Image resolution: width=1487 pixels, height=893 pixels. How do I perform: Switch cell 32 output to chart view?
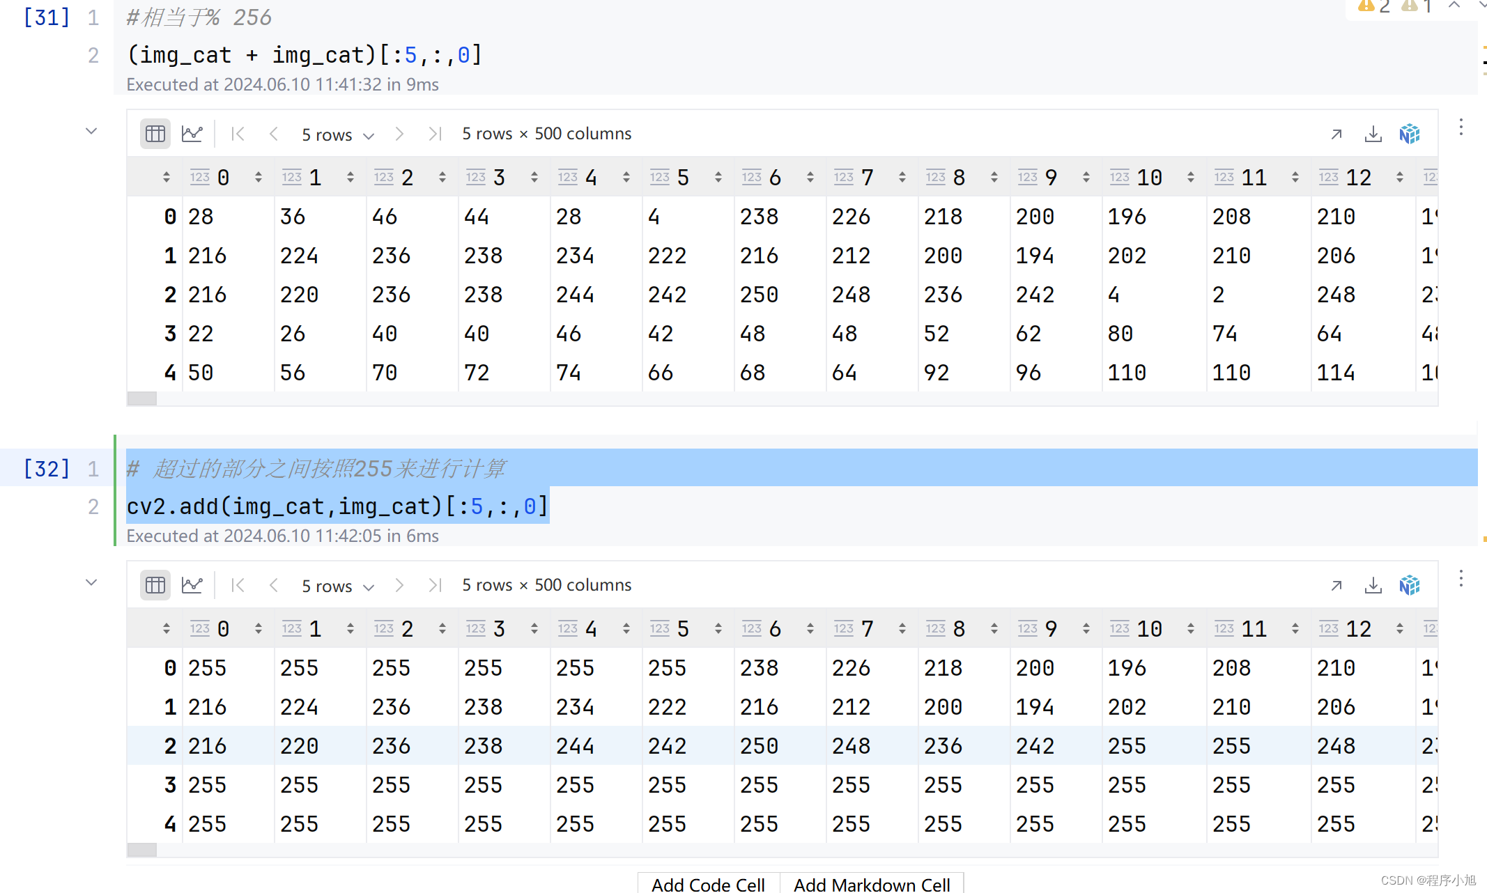192,585
